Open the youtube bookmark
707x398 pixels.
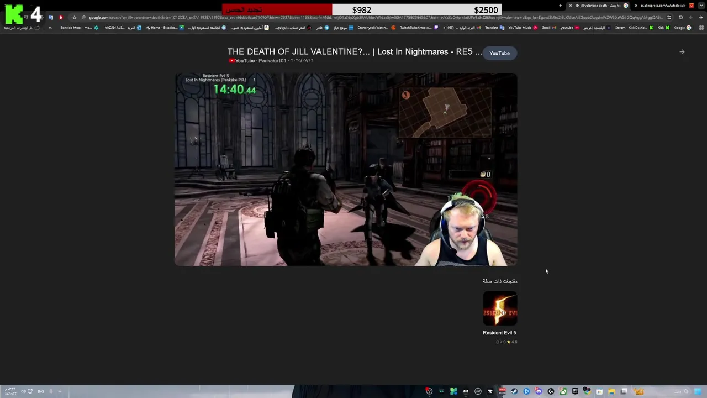[x=569, y=28]
